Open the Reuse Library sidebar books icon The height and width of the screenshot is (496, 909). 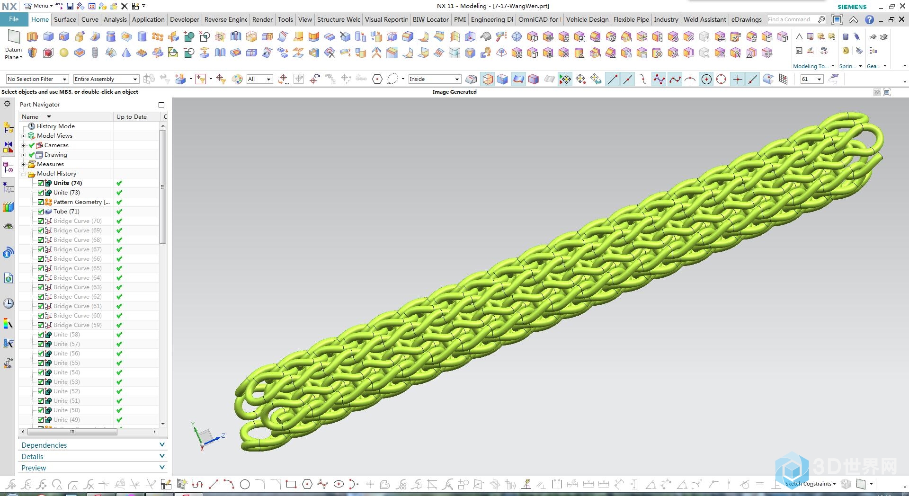coord(8,207)
